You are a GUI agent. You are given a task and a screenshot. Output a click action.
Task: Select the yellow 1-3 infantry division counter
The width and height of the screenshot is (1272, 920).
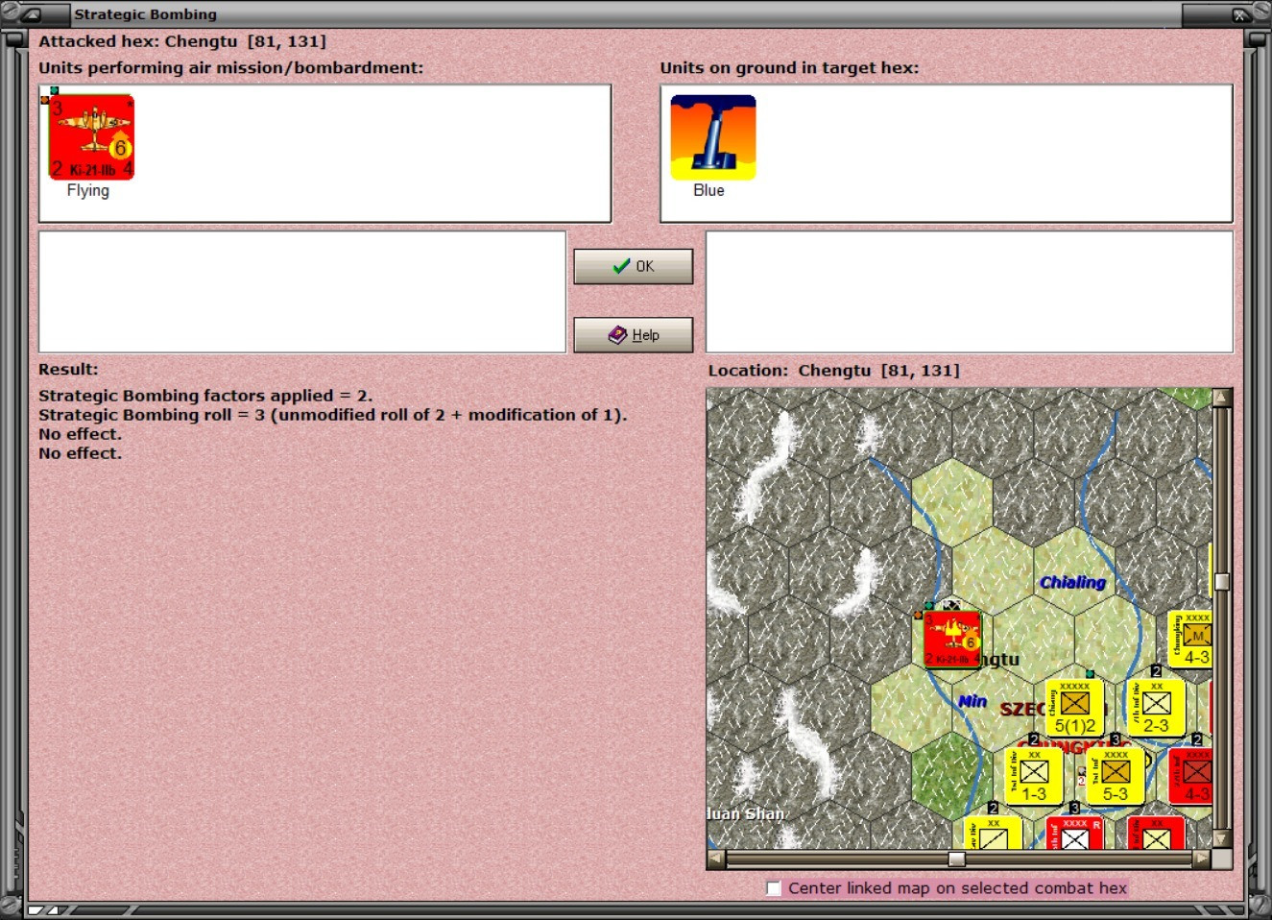1034,776
